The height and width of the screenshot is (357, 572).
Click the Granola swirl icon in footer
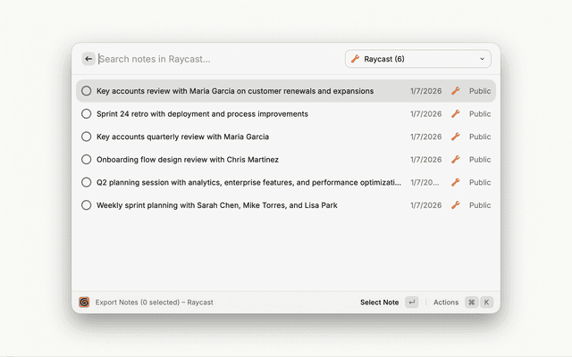point(84,303)
